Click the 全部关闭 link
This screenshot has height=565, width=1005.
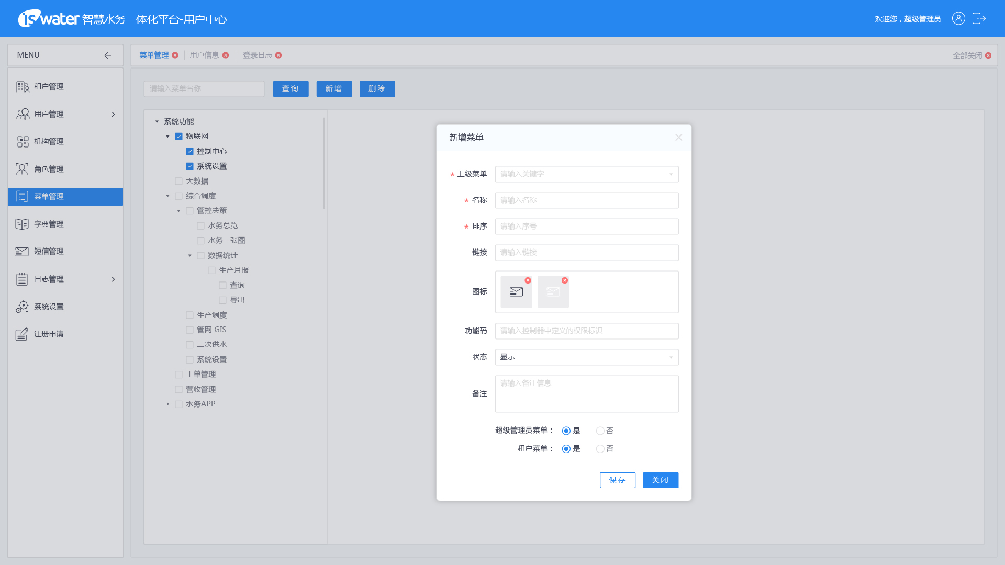pos(967,56)
